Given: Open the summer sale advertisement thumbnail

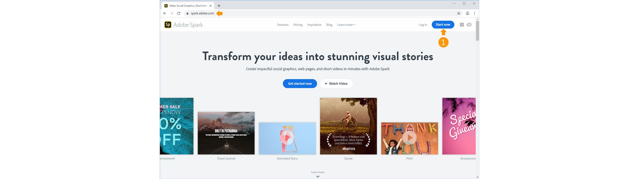Looking at the screenshot, I should pyautogui.click(x=176, y=126).
